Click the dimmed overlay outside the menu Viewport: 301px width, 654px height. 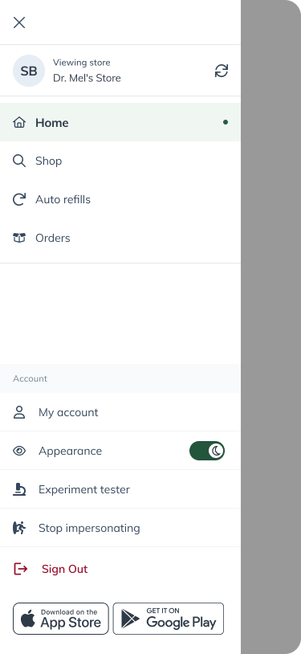271,327
